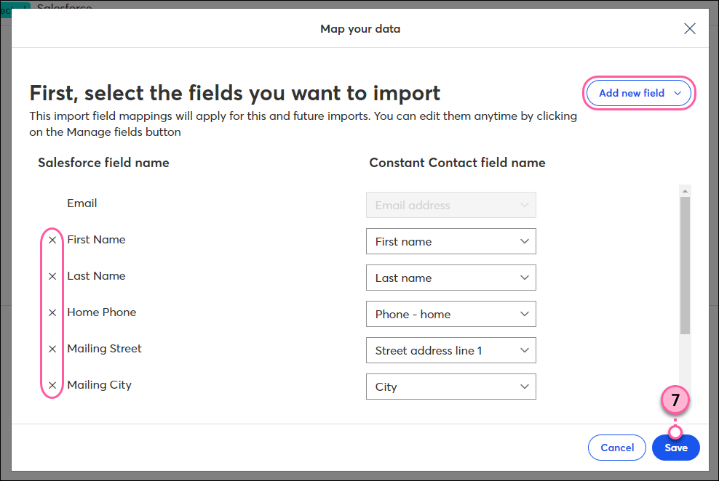This screenshot has height=481, width=719.
Task: Close the Map your data dialog
Action: 690,29
